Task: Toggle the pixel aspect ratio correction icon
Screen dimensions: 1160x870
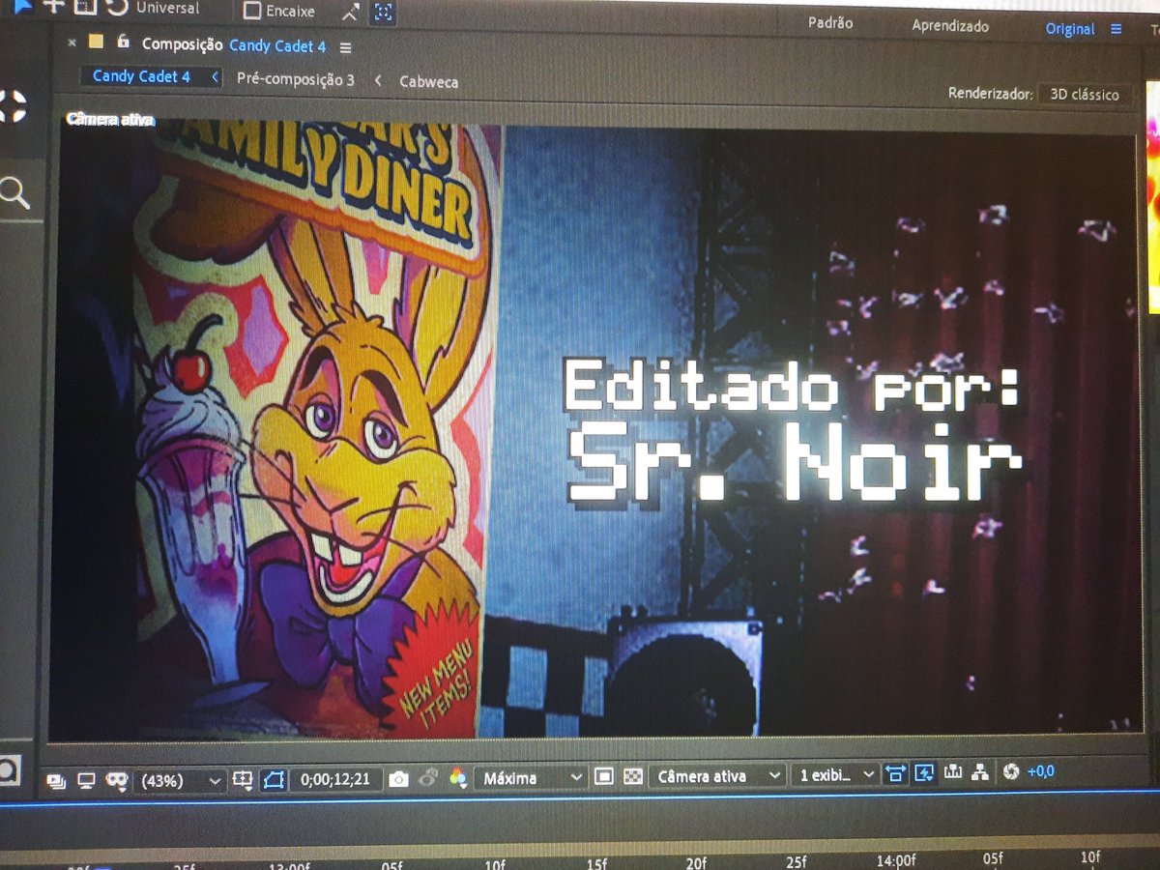Action: coord(895,773)
